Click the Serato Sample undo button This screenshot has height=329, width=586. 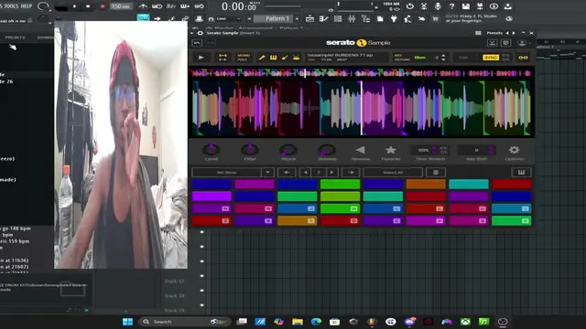point(197,43)
